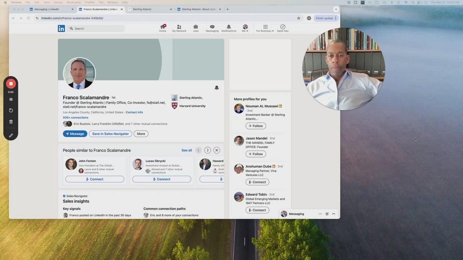Open Jason Mandel's profile name

tap(256, 138)
